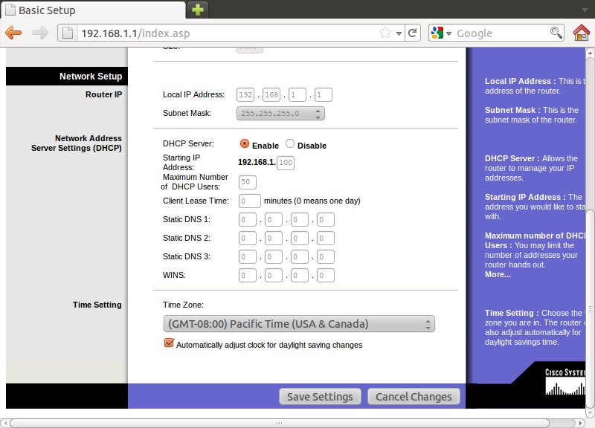Image resolution: width=595 pixels, height=428 pixels.
Task: Click the search magnifier icon
Action: [556, 33]
